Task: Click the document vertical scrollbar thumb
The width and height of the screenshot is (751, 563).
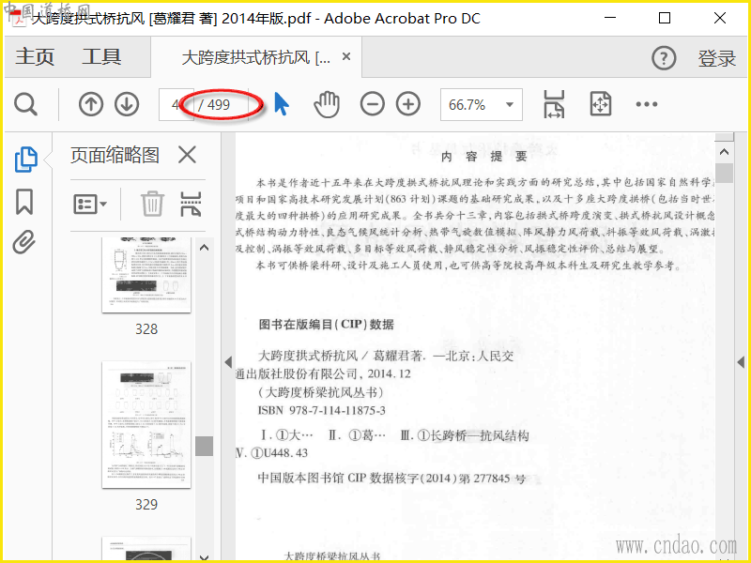Action: tap(724, 174)
